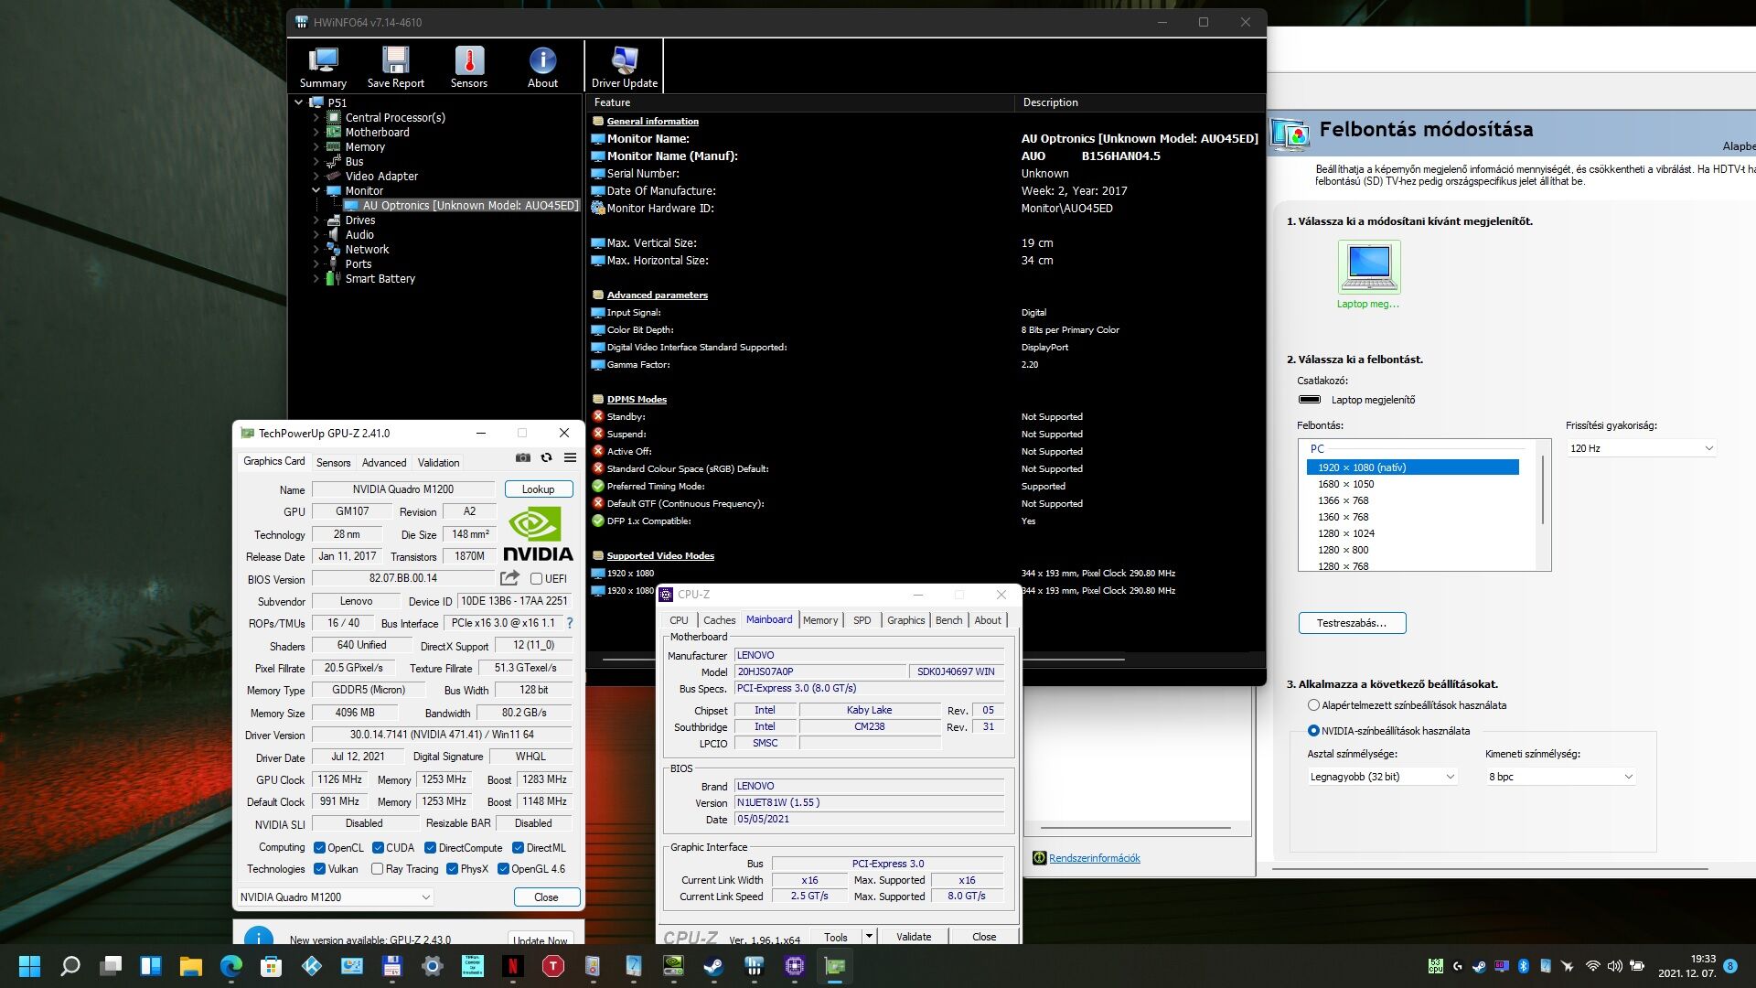Expand Central Processor(s) tree node
Viewport: 1756px width, 988px height.
click(x=316, y=118)
